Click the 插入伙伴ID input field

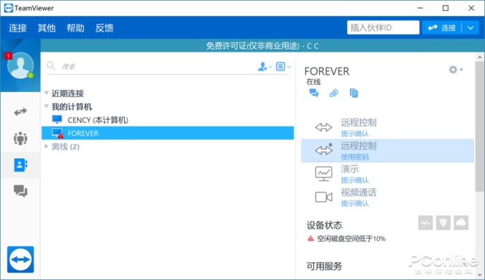(x=383, y=28)
